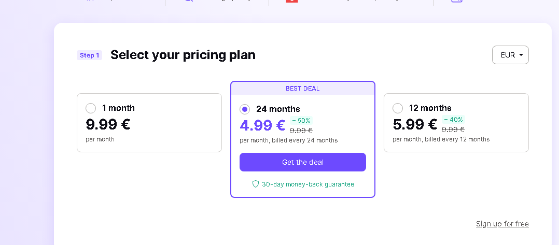
Task: Select the 24 months plan radio button
Action: tap(245, 109)
